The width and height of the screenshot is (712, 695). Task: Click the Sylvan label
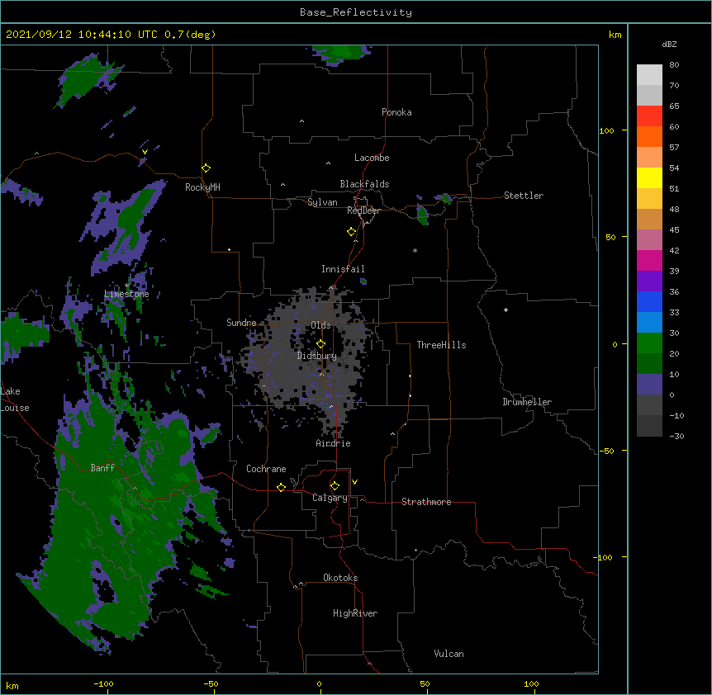(322, 202)
